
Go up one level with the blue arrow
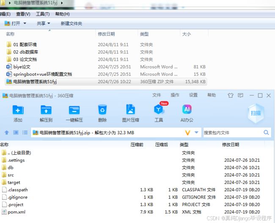(x=7, y=132)
